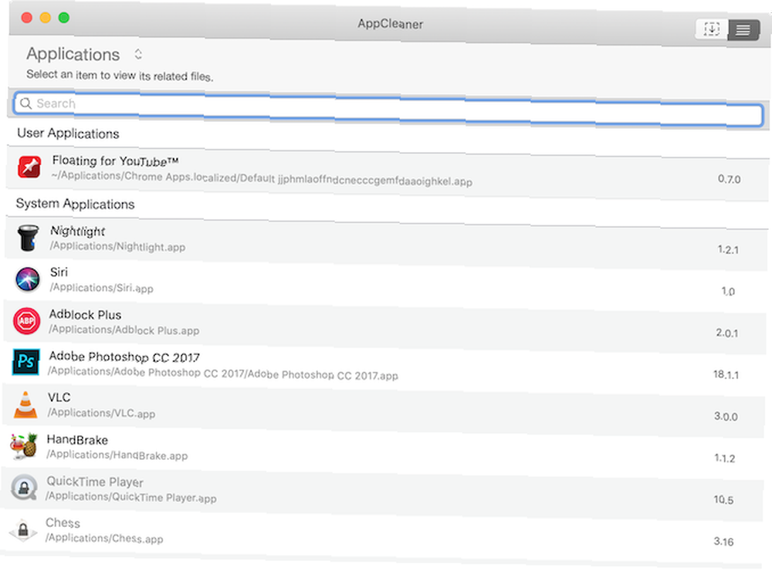
Task: Click path /Applications/HandBrake.app
Action: [117, 454]
